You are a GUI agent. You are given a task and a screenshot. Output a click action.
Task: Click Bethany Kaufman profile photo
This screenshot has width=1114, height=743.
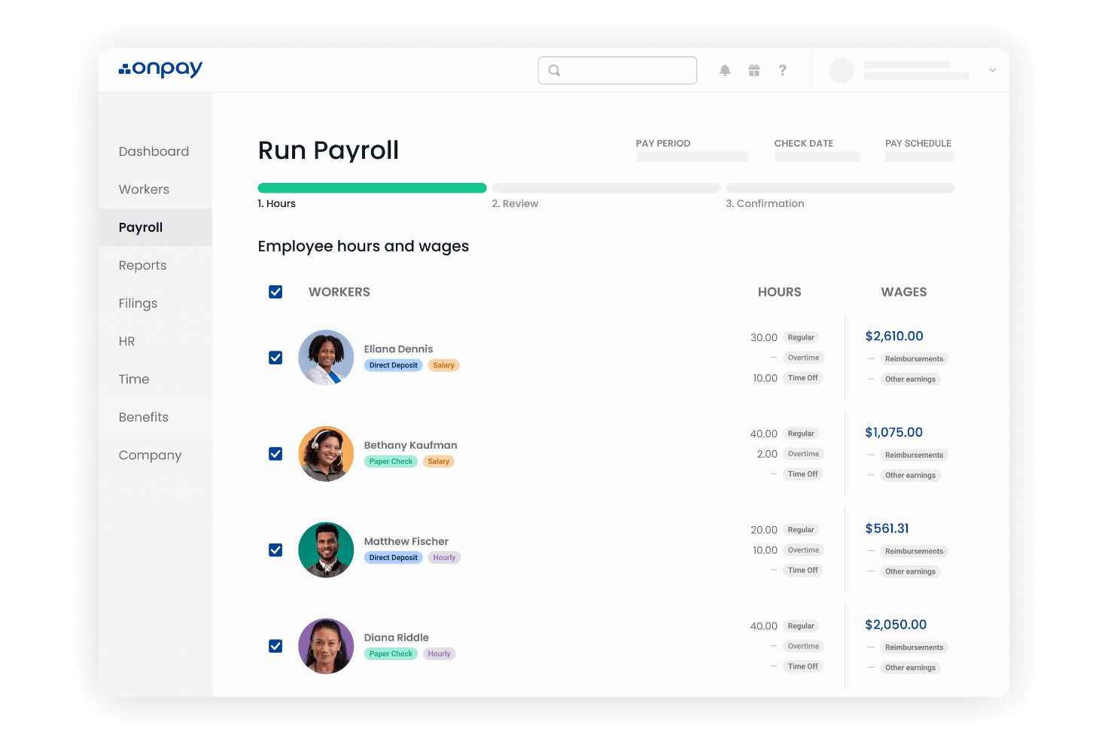point(326,454)
